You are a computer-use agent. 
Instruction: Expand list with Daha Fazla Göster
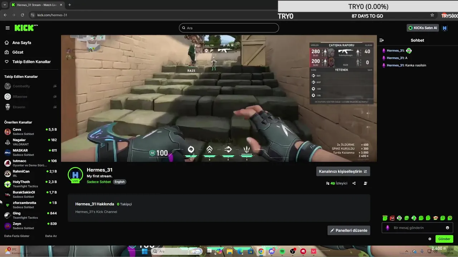[x=17, y=236]
